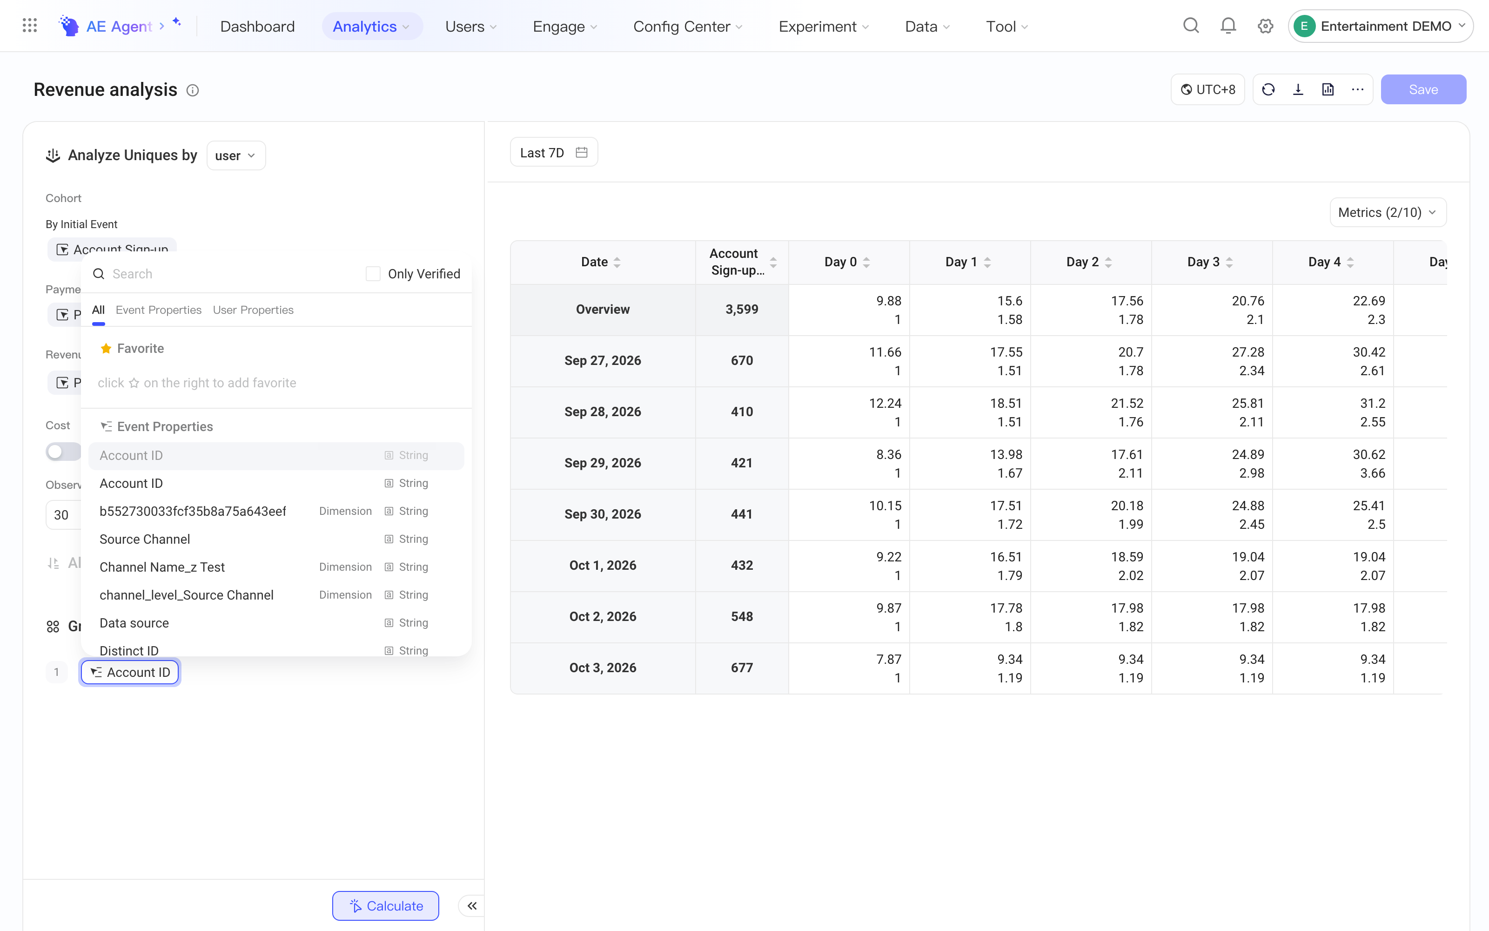Open the more options ellipsis menu
The width and height of the screenshot is (1489, 931).
click(x=1358, y=90)
